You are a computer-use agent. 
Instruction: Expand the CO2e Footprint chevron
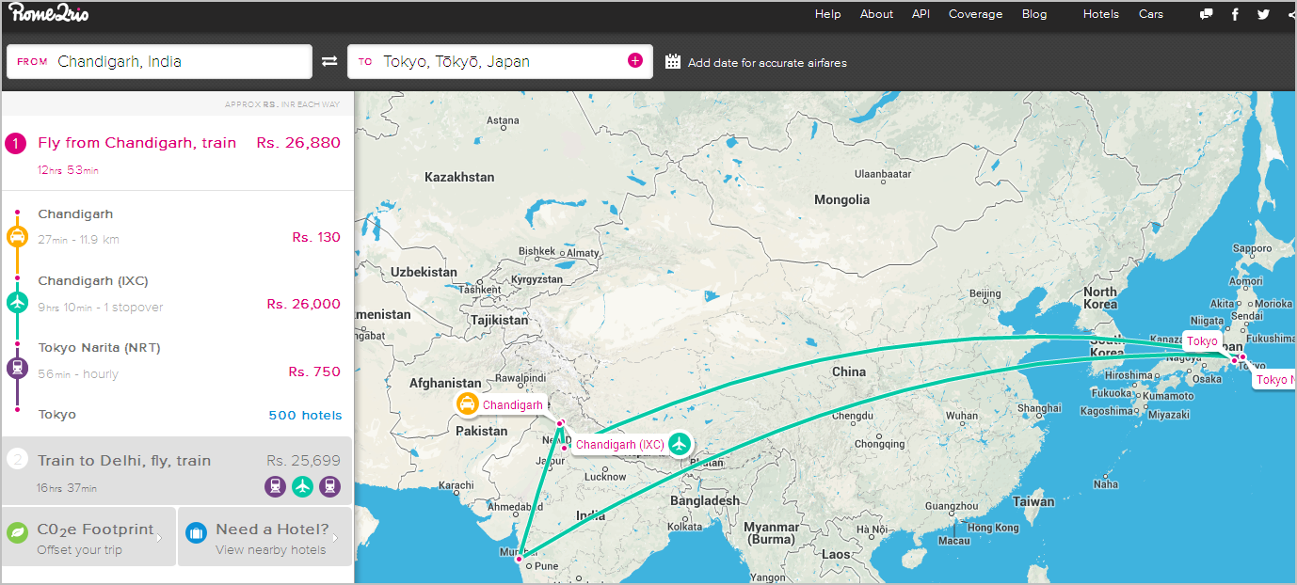[x=159, y=538]
